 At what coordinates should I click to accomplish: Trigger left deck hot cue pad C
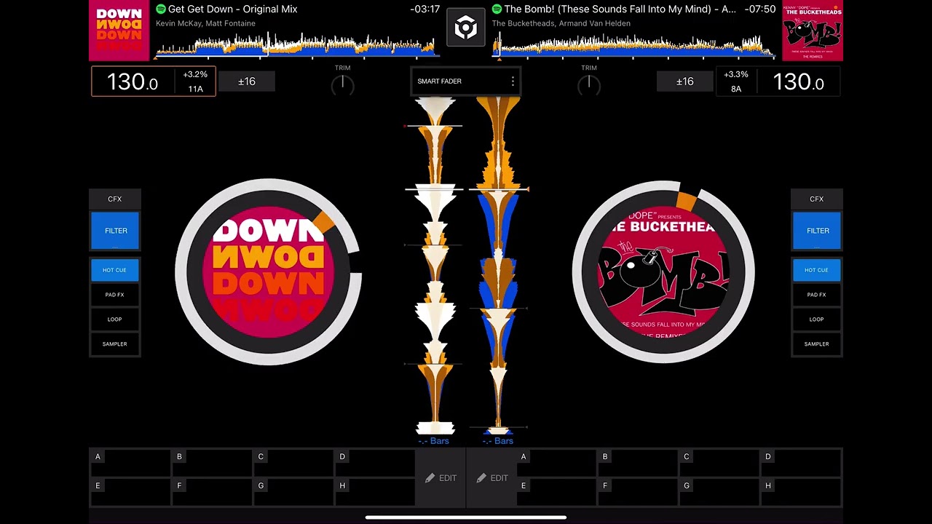click(293, 463)
